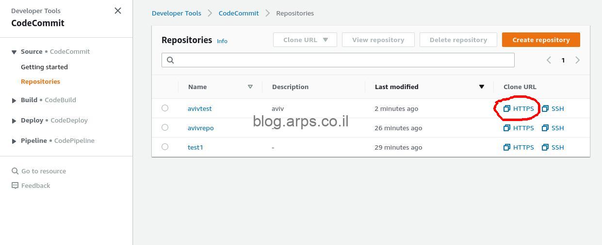Viewport: 602px width, 245px height.
Task: Go to CodeCommit breadcrumb
Action: coord(239,13)
